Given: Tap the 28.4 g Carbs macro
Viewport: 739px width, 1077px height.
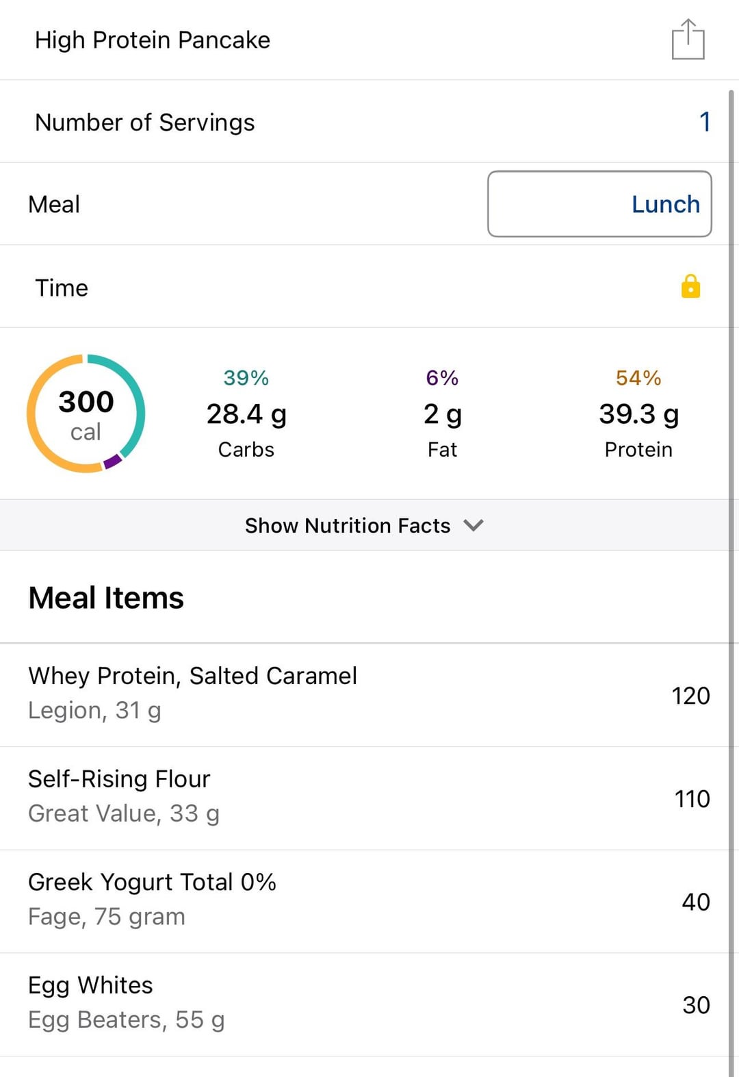Looking at the screenshot, I should coord(246,414).
